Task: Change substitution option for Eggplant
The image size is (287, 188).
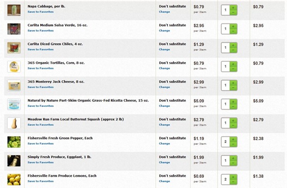Action: pos(164,162)
